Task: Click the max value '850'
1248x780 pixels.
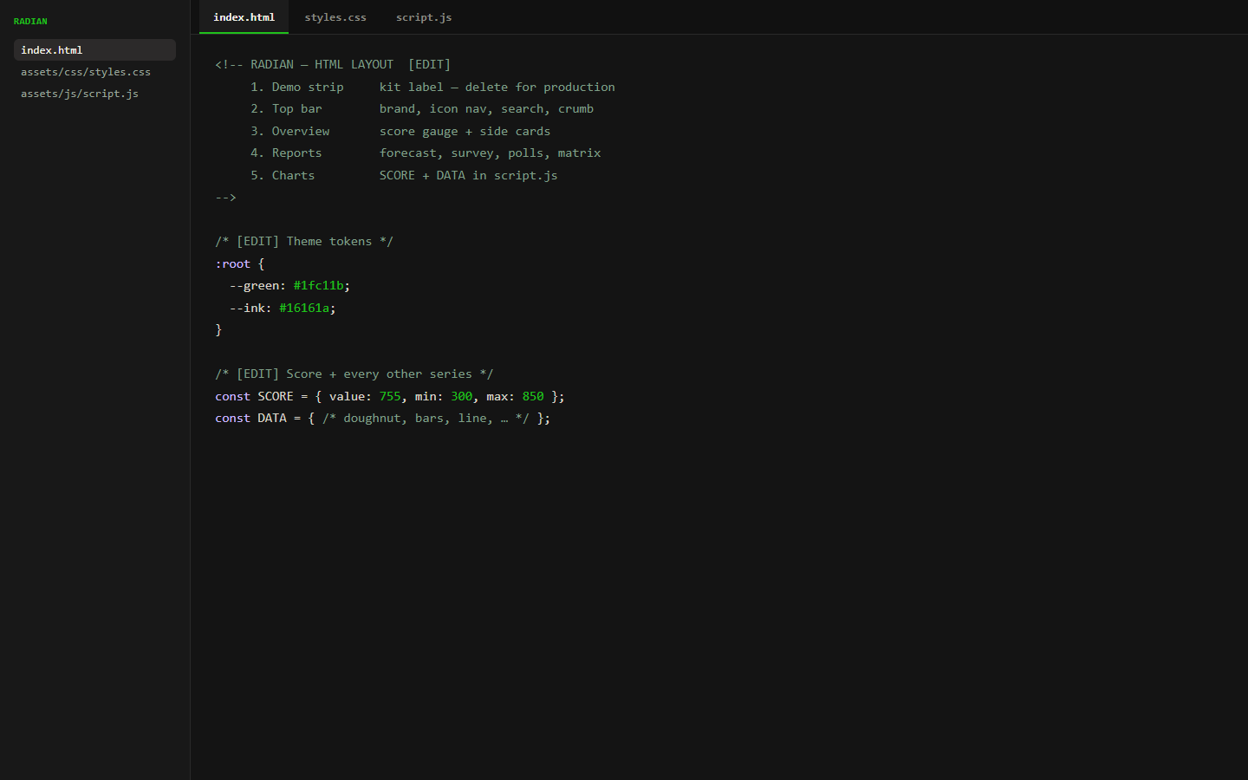Action: pos(533,396)
